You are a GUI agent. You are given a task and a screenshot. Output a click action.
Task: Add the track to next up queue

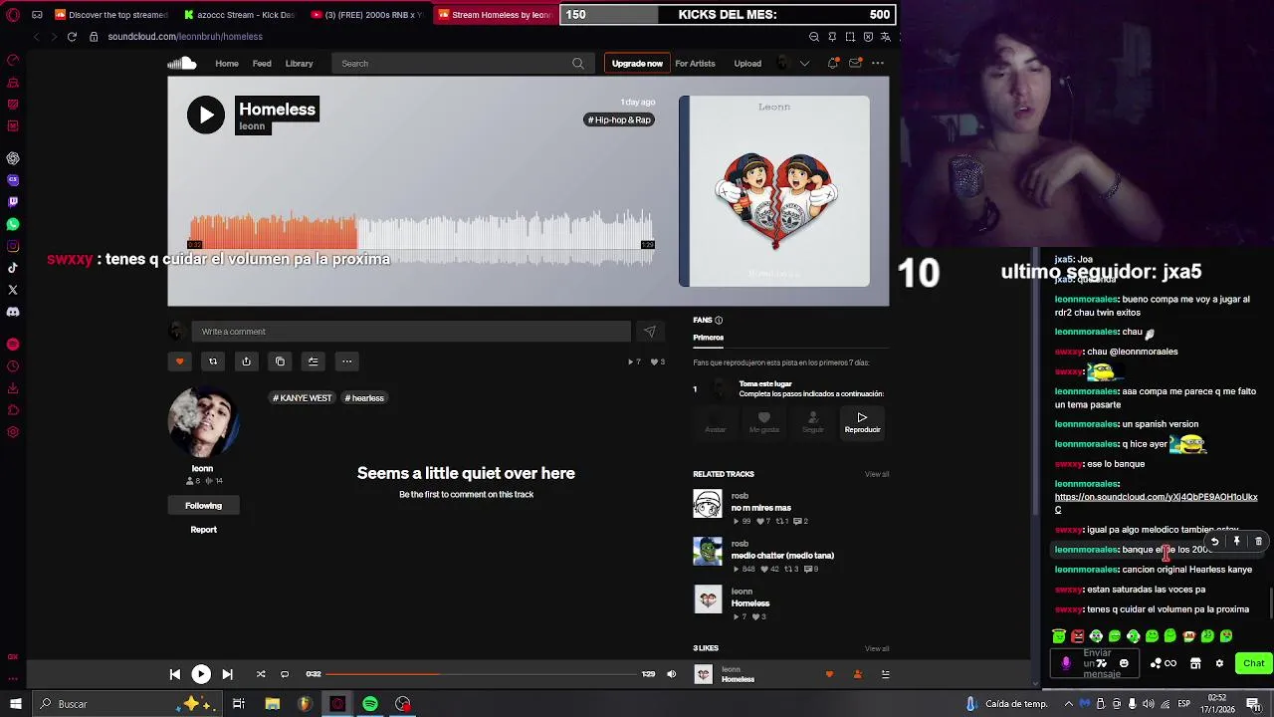pyautogui.click(x=313, y=361)
